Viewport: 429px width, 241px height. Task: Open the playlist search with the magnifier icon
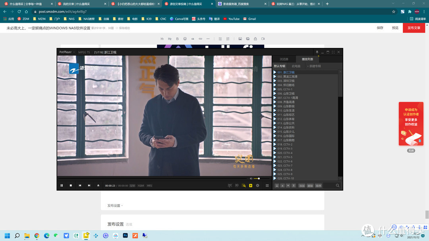point(338,185)
